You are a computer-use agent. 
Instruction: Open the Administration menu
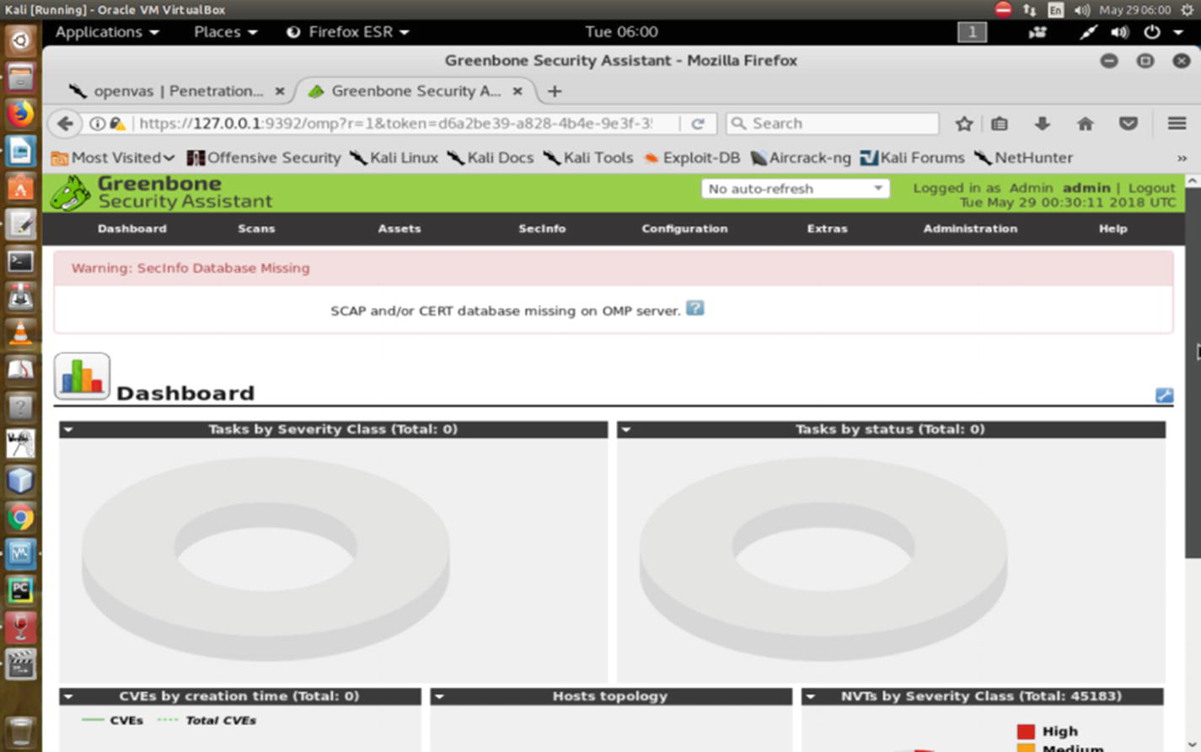tap(970, 228)
